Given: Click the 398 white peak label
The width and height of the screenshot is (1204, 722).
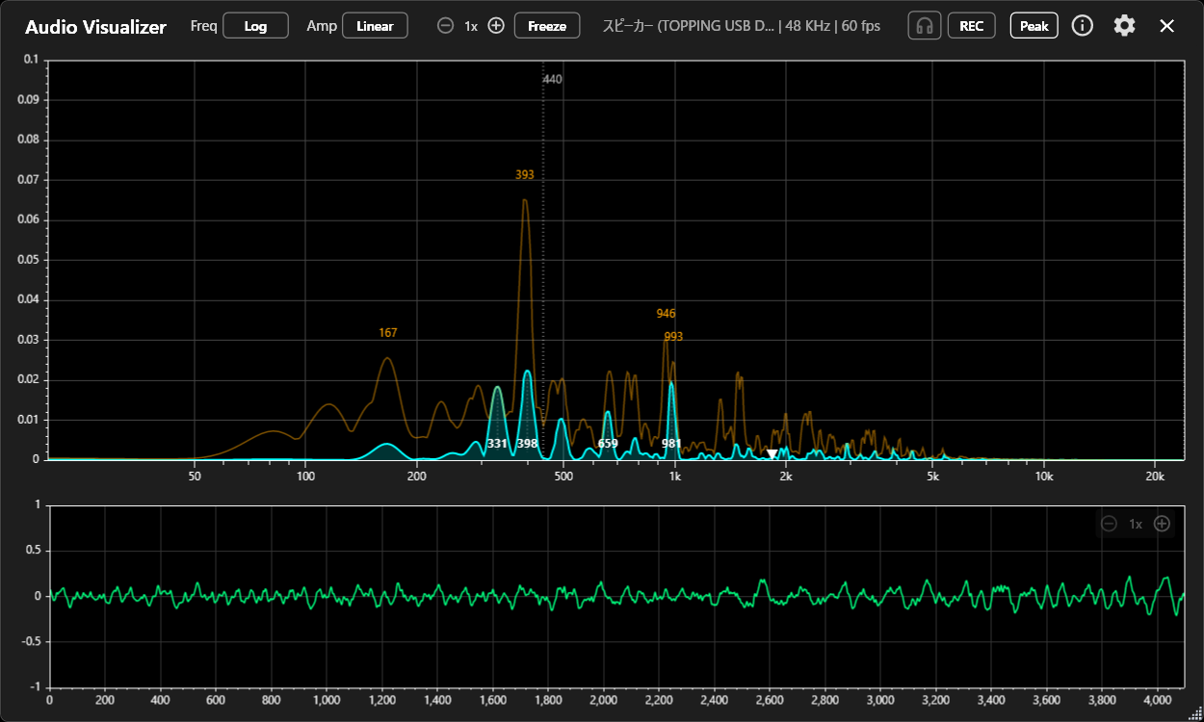Looking at the screenshot, I should [527, 444].
